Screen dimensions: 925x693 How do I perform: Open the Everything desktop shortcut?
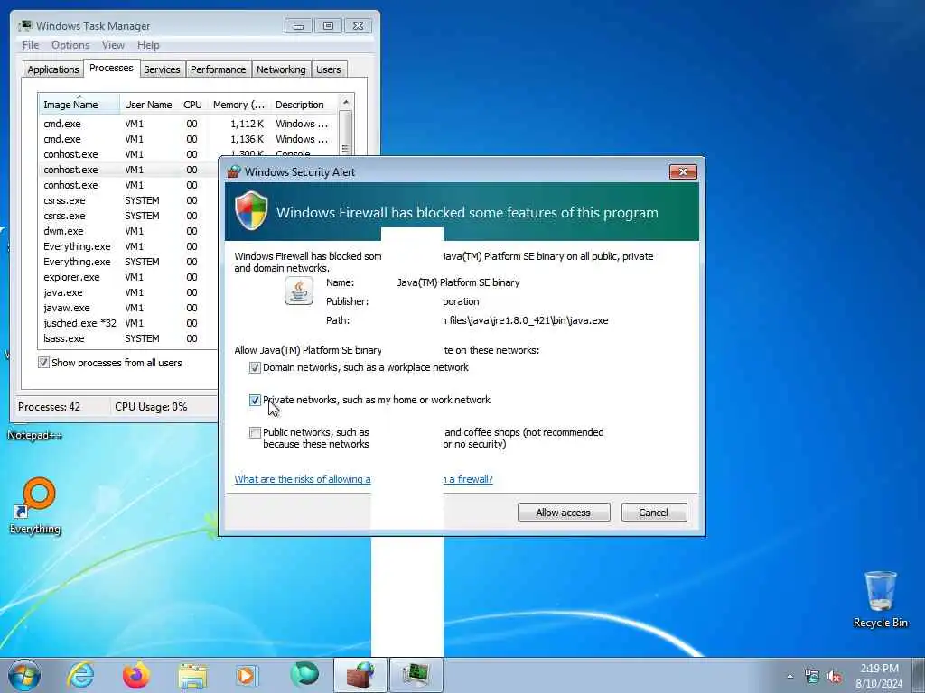(x=36, y=505)
